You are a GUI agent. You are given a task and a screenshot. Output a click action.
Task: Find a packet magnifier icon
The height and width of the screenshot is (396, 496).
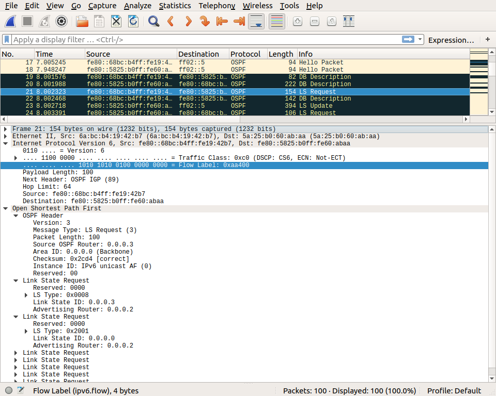(154, 22)
